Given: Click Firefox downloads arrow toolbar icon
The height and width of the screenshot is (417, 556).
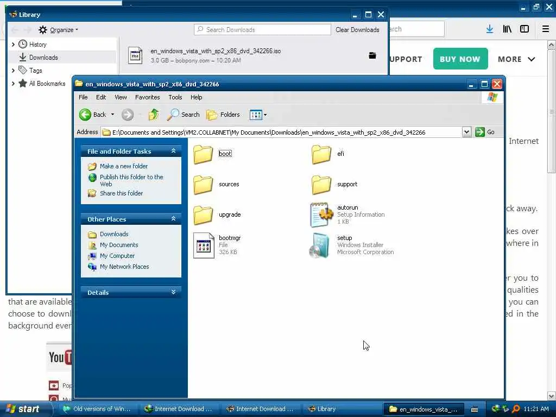Looking at the screenshot, I should coord(490,29).
